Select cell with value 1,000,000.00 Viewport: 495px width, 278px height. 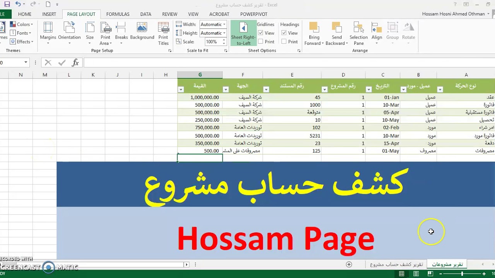(200, 98)
